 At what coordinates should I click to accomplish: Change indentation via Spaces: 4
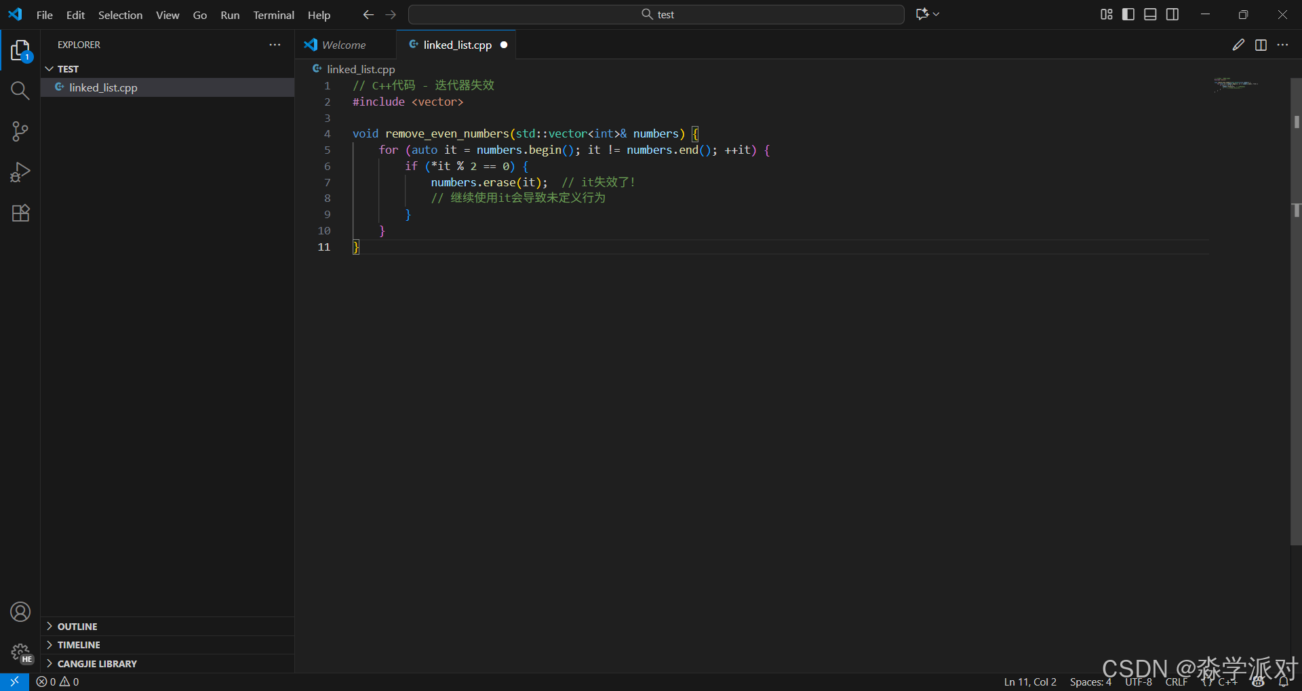tap(1090, 682)
